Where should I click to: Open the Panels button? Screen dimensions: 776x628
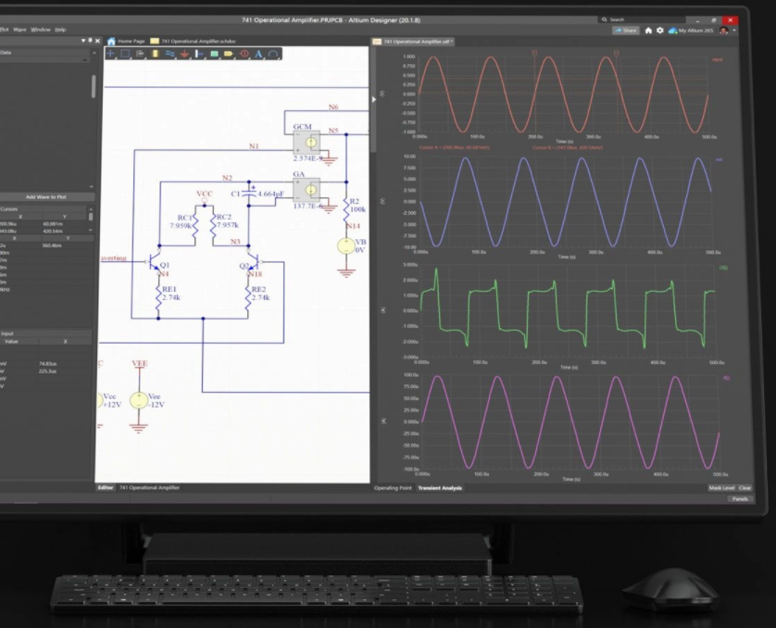pos(740,499)
